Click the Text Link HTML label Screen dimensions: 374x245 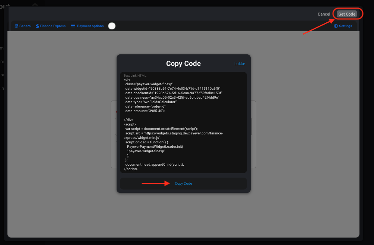[x=135, y=76]
